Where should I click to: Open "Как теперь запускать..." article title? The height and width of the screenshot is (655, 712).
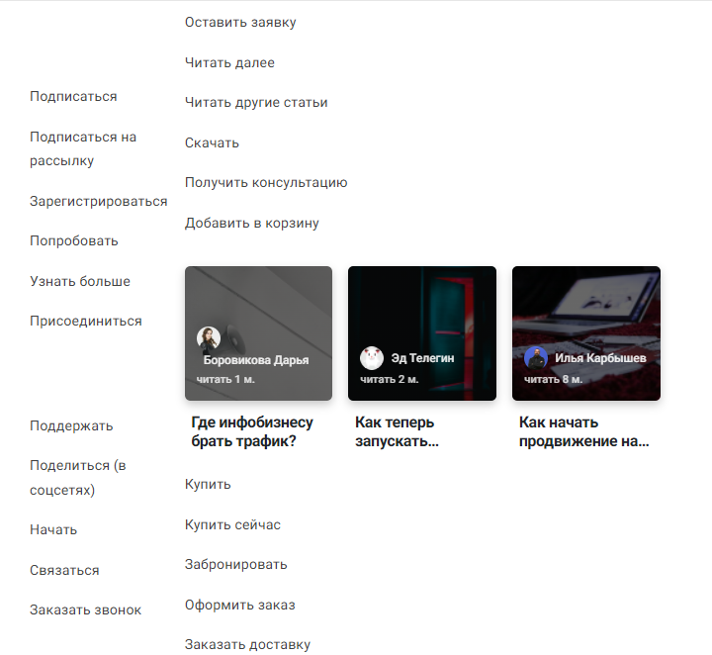396,431
